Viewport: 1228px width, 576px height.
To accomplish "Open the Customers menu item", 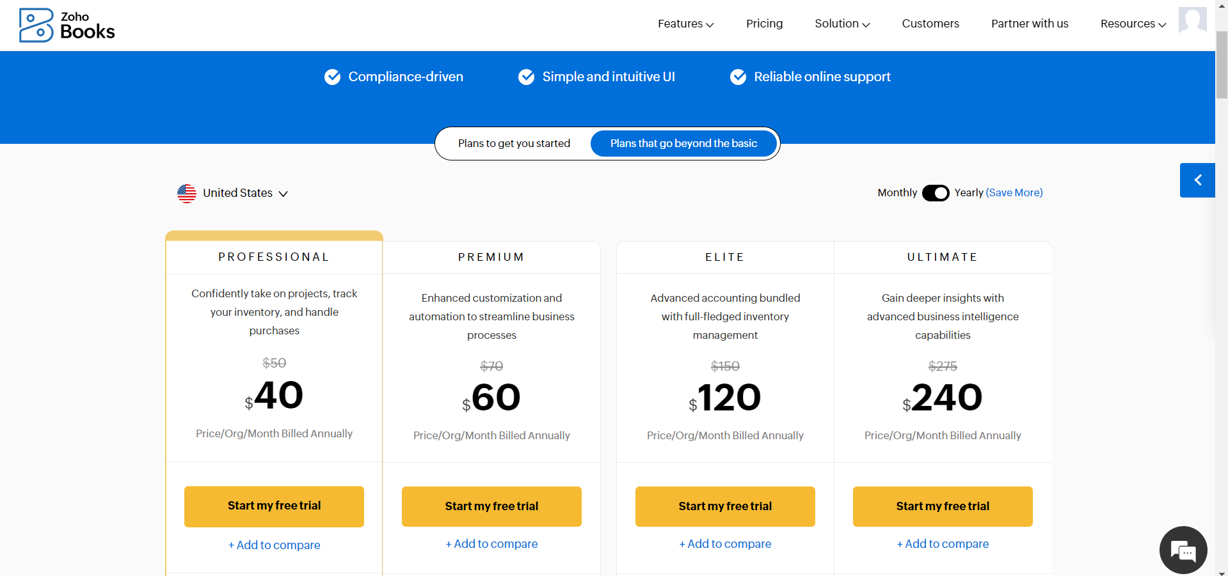I will pos(930,24).
